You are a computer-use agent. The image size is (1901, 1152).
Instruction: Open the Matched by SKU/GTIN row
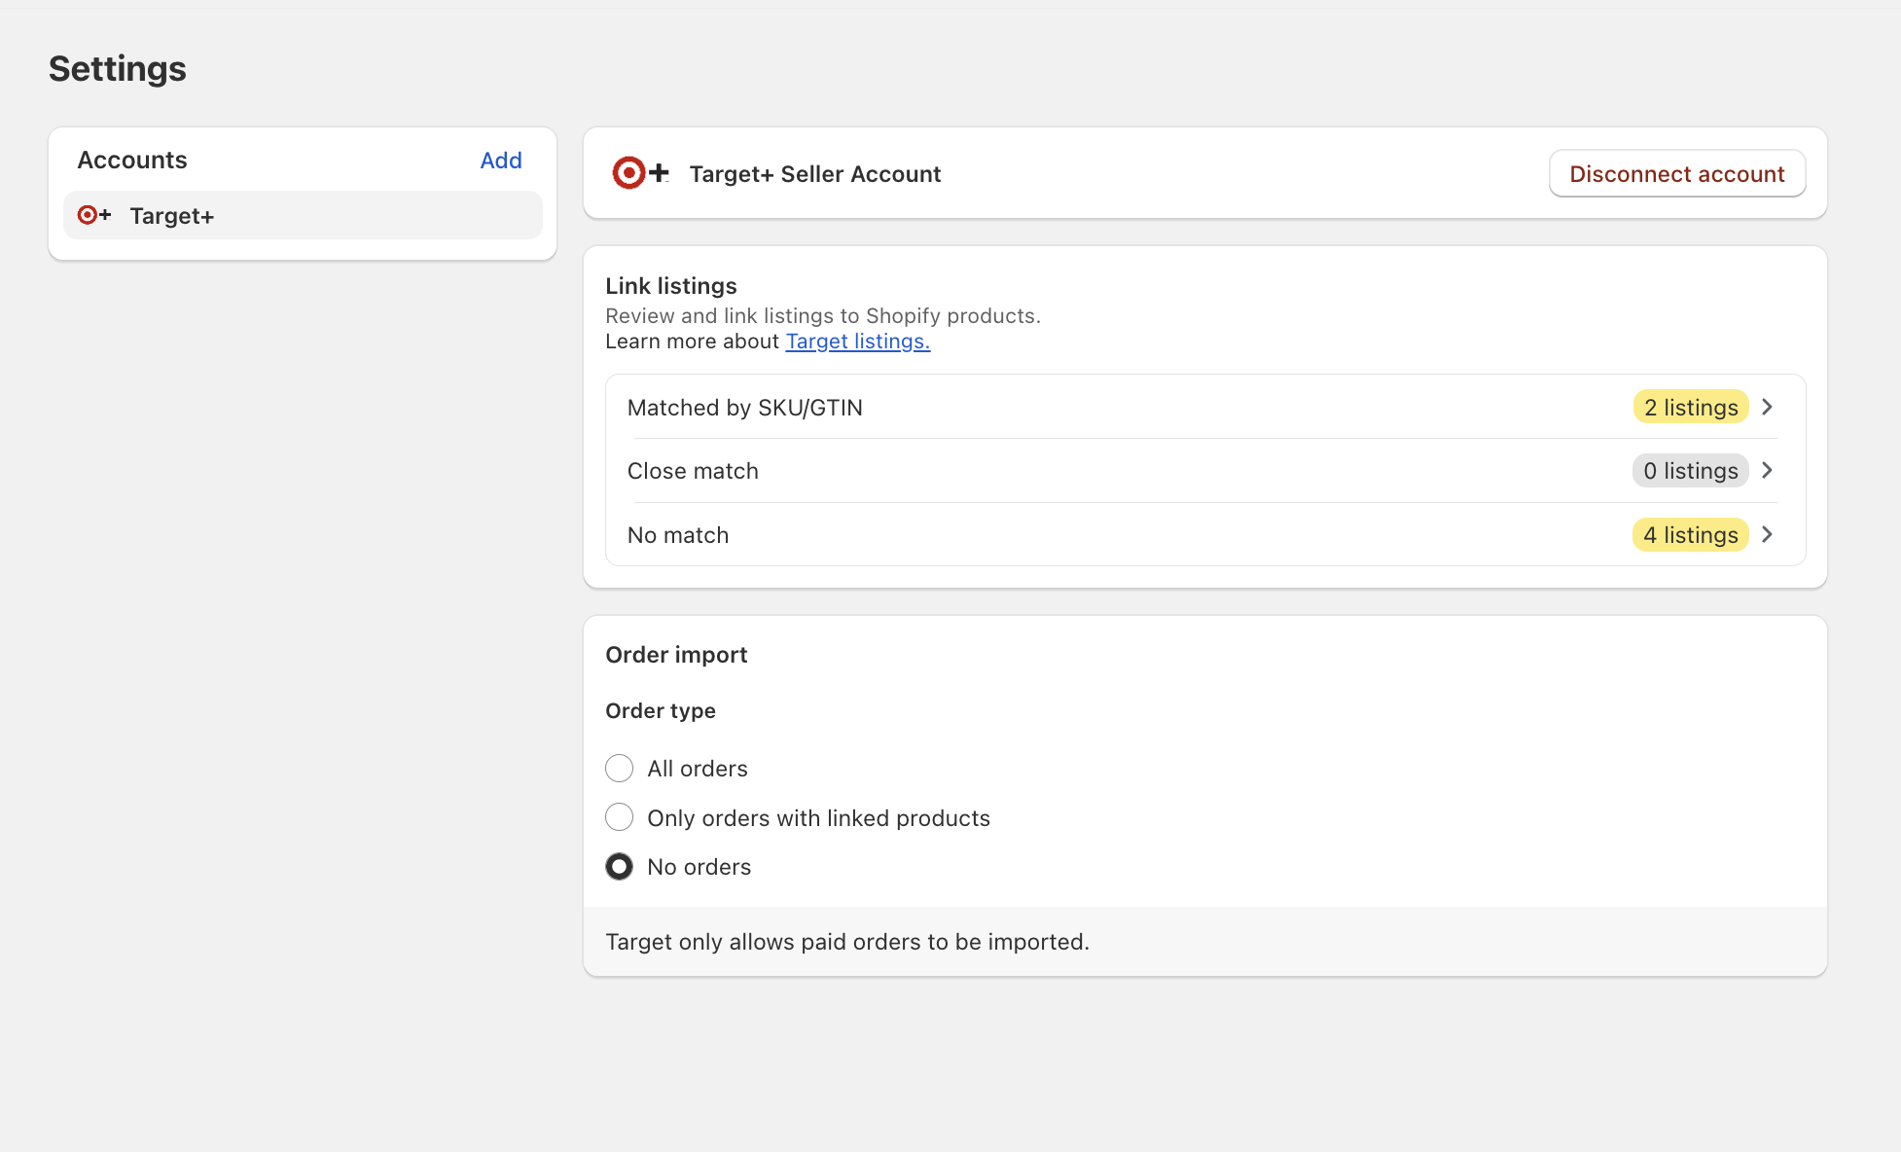point(1205,407)
